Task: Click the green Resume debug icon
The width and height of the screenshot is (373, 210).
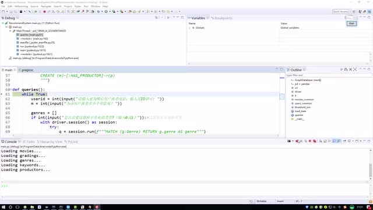Action: click(x=36, y=12)
